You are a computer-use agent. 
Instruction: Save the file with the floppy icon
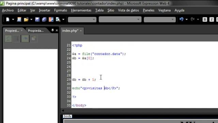coord(37,19)
